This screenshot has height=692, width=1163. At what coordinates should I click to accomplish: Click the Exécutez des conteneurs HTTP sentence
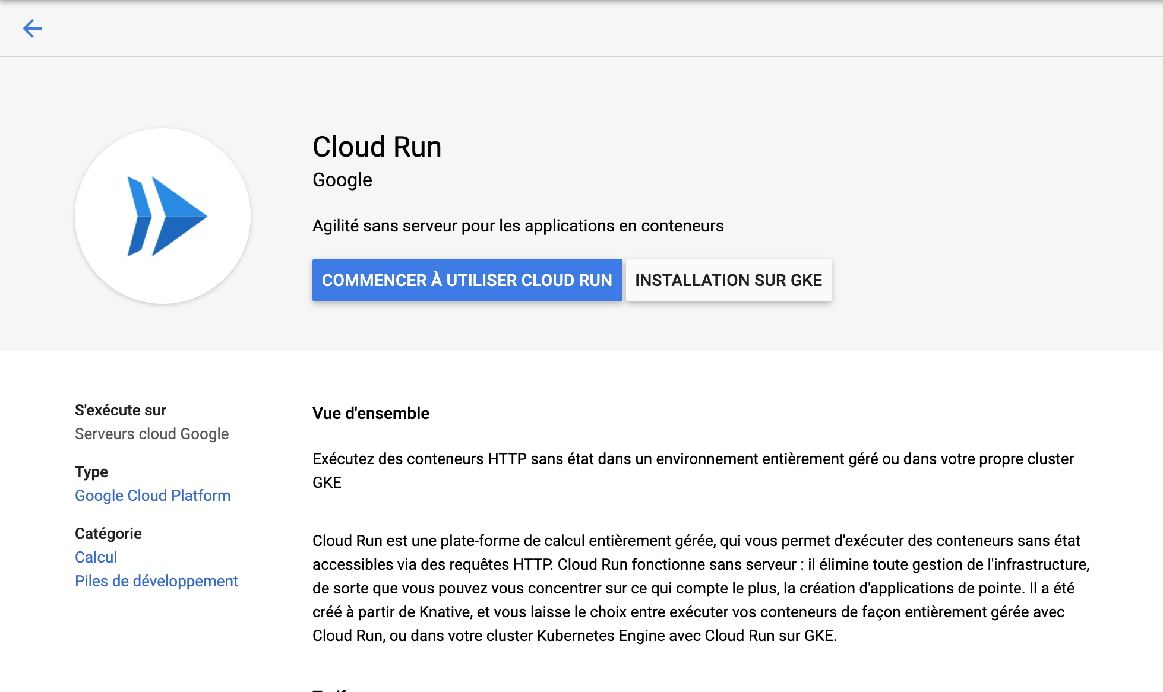(693, 459)
